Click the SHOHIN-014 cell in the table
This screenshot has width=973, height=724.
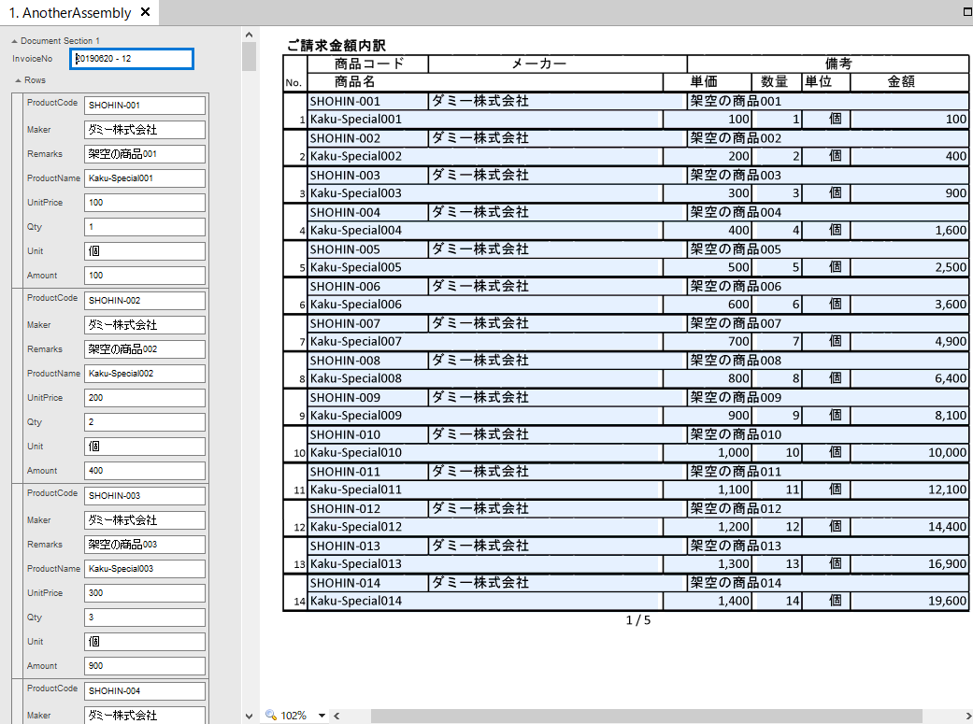point(368,583)
